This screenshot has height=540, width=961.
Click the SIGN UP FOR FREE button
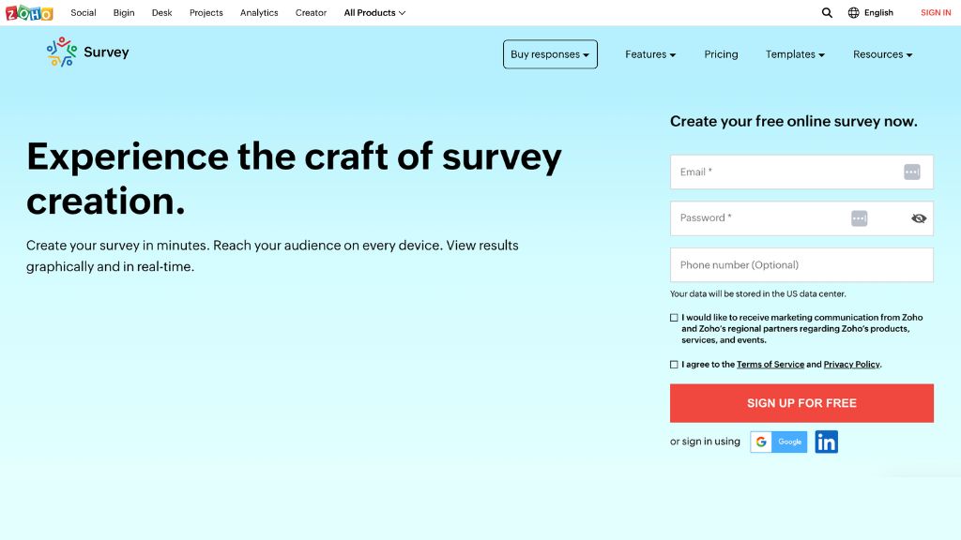point(801,403)
